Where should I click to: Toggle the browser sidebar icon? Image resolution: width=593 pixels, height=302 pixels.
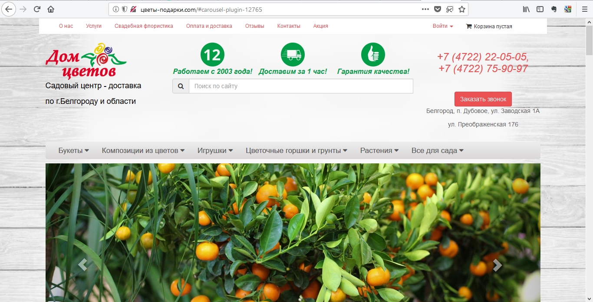[x=540, y=9]
